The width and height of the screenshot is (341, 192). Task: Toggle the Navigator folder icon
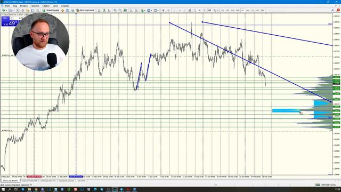[28, 10]
